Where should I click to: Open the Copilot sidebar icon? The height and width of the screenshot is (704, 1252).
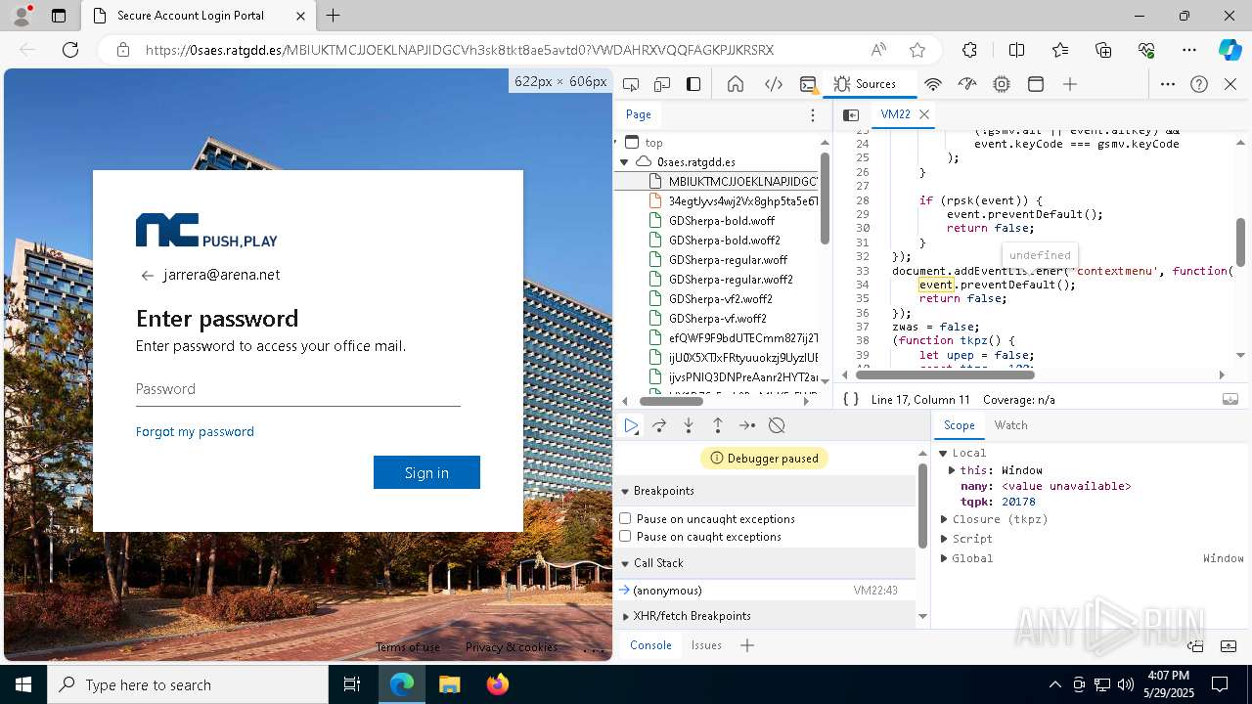1230,50
